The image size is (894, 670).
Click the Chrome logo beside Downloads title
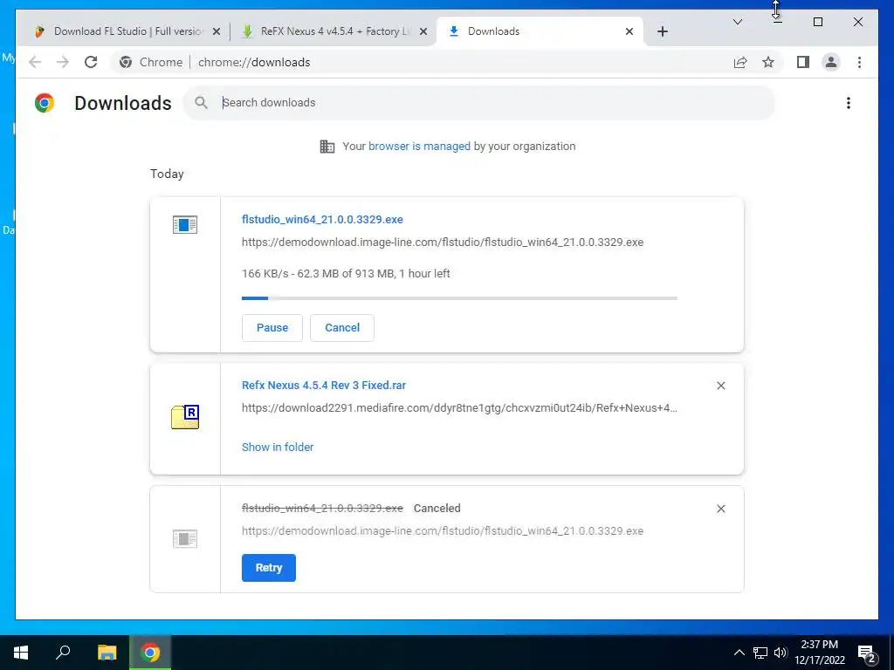[45, 103]
